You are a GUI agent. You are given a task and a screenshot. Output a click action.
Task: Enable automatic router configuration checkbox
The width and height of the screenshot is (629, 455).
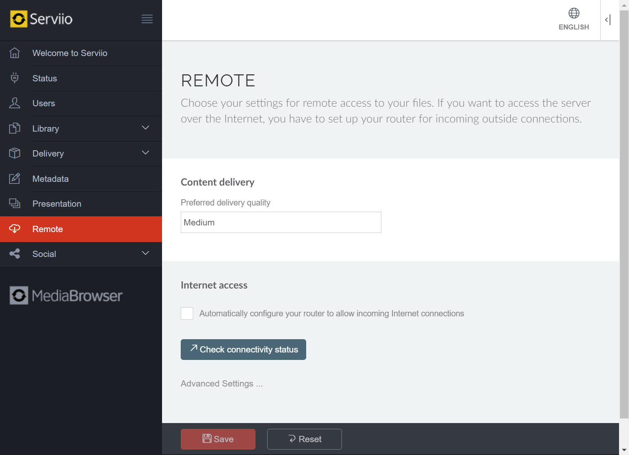[187, 313]
